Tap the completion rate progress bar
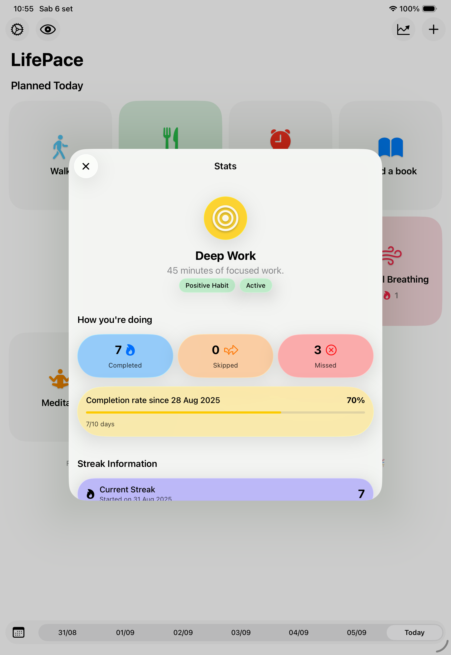This screenshot has height=655, width=451. pos(225,413)
